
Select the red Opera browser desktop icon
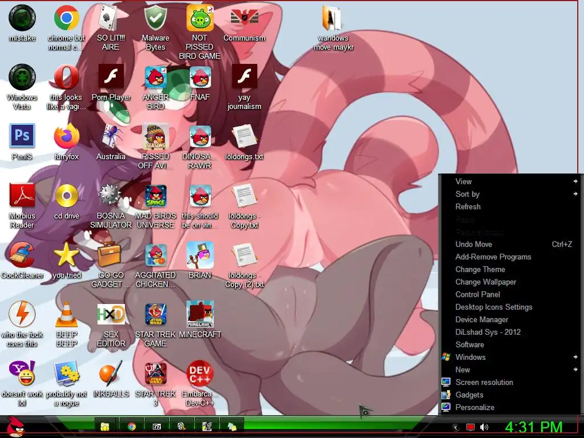click(x=66, y=87)
